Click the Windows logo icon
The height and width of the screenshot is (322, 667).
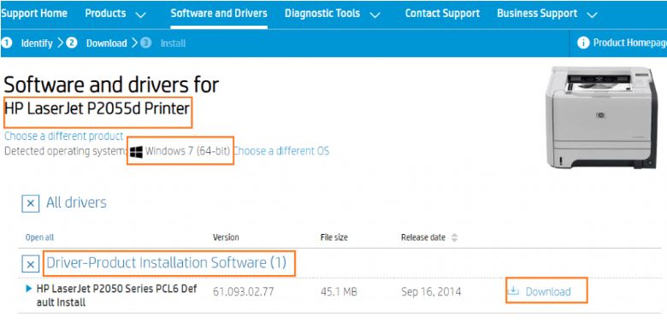point(136,151)
